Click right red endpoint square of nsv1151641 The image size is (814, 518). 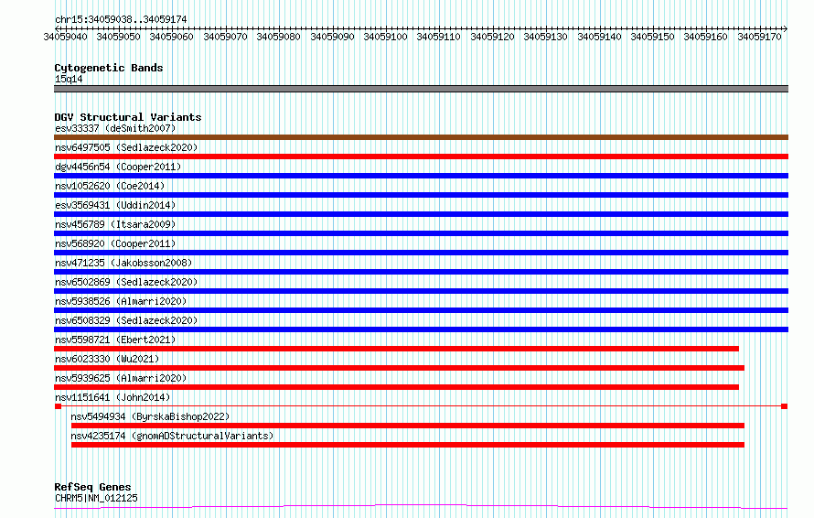pyautogui.click(x=785, y=406)
